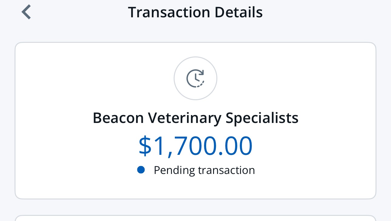Image resolution: width=391 pixels, height=221 pixels.
Task: Go back using the left chevron
Action: [26, 13]
